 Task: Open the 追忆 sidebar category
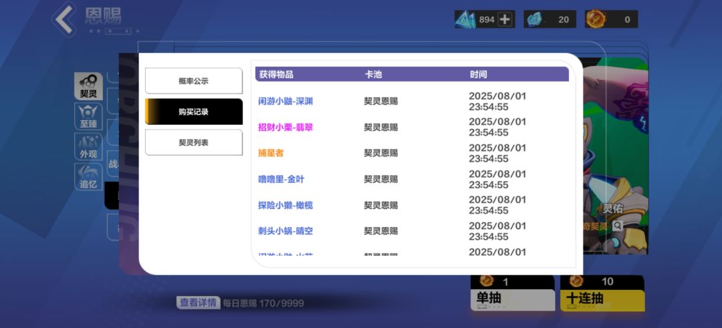[88, 176]
